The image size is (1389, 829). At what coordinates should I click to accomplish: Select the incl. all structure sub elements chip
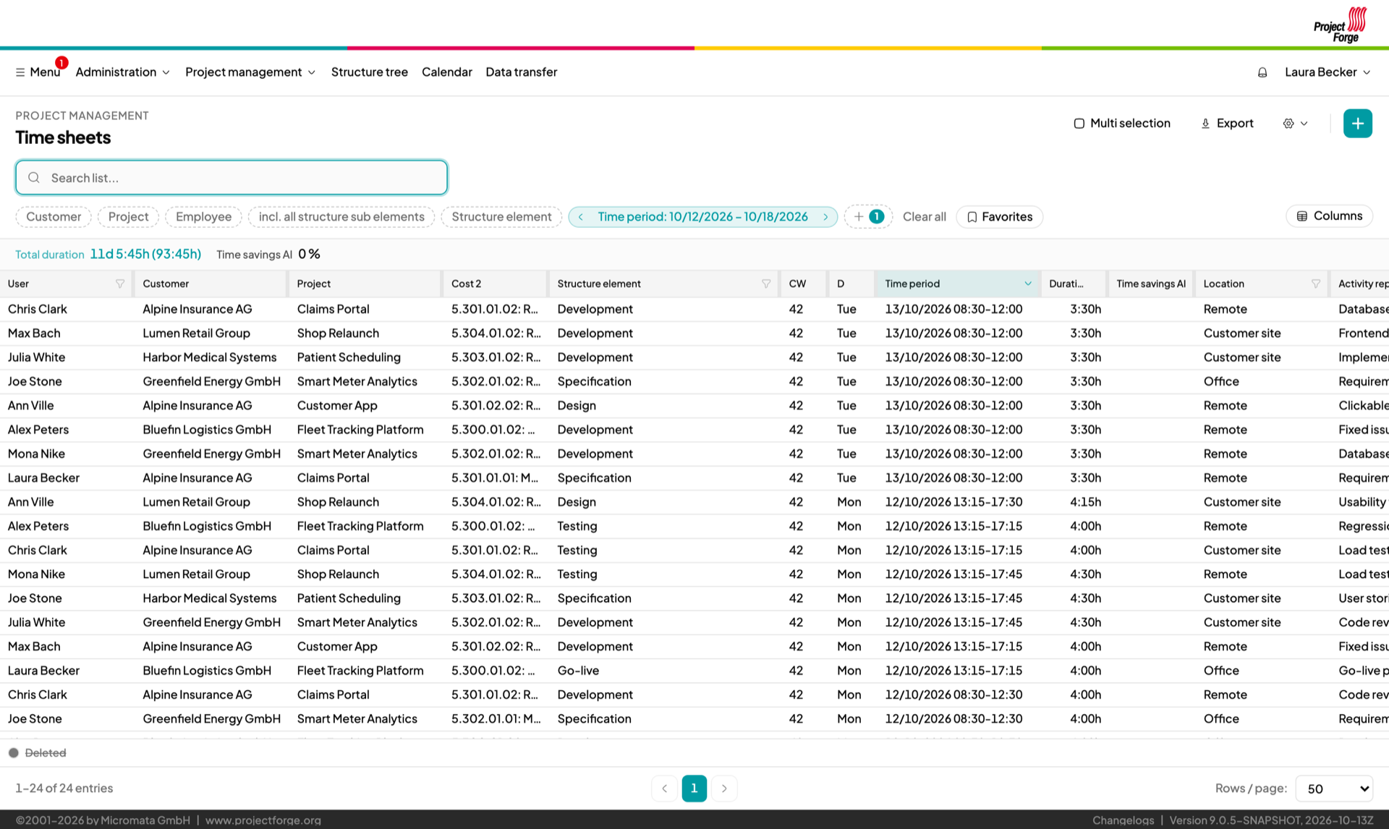tap(341, 217)
